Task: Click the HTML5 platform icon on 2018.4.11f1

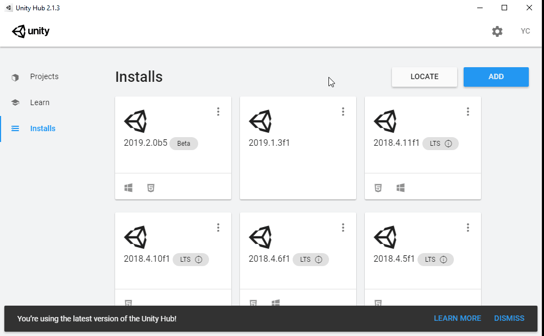Action: pyautogui.click(x=378, y=188)
